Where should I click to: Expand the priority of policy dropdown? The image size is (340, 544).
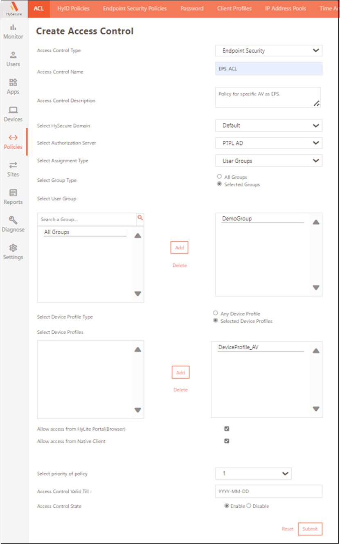click(x=253, y=474)
